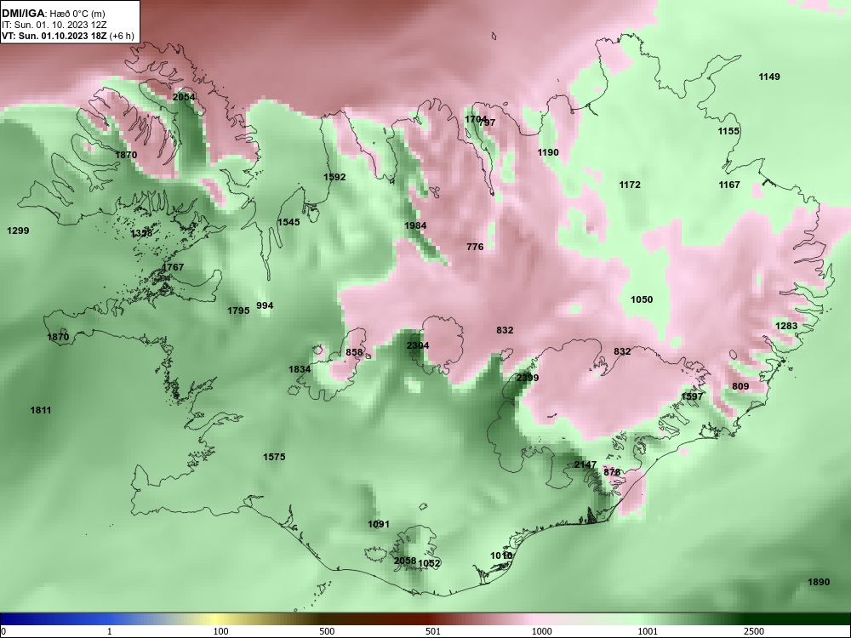The image size is (851, 638).
Task: Click the 809 map value
Action: coord(740,386)
